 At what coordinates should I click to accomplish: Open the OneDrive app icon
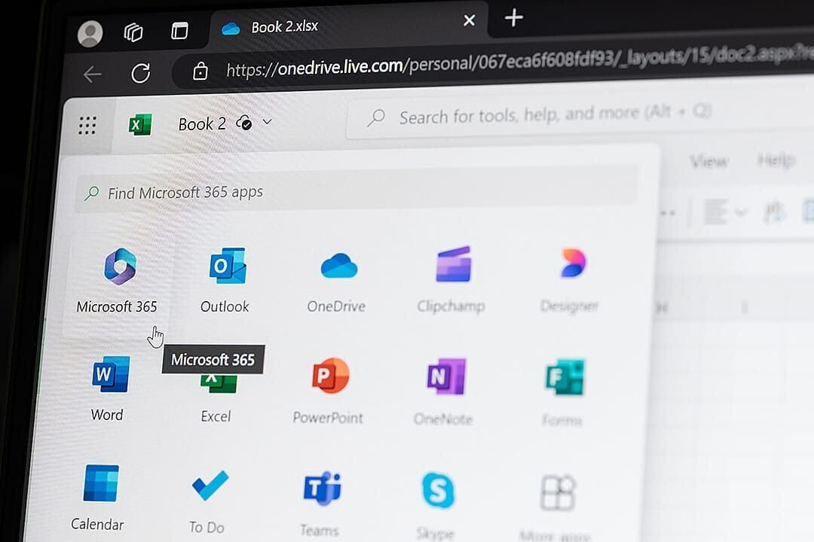point(339,266)
